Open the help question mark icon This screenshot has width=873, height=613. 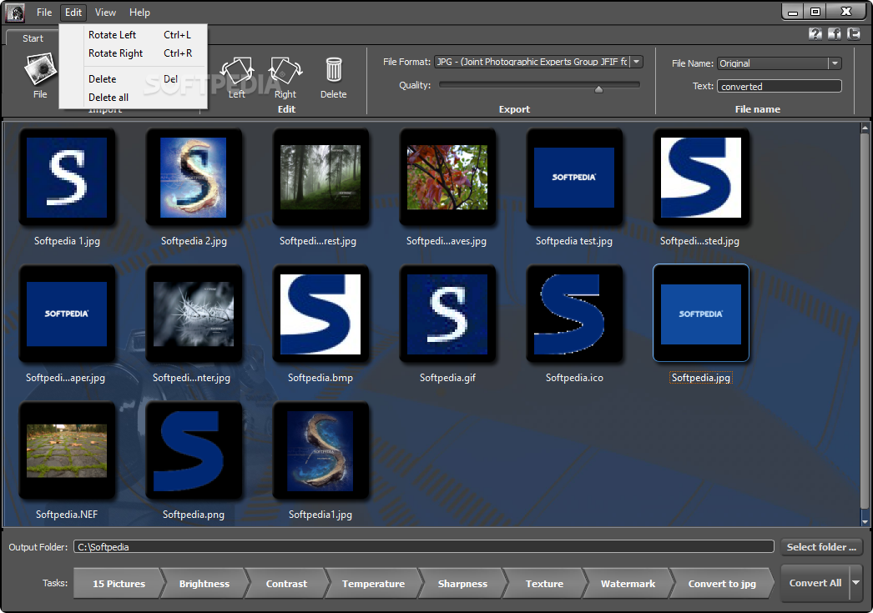tap(815, 34)
